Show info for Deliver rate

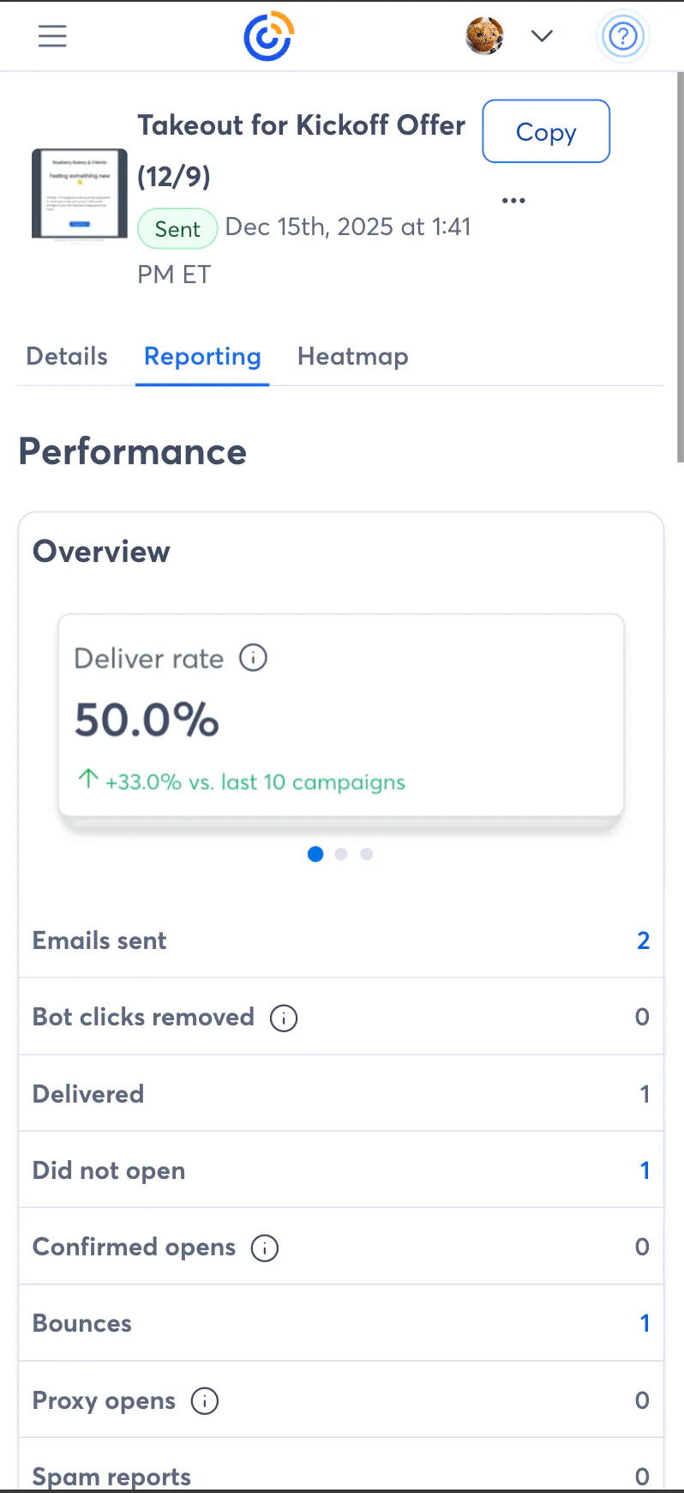[x=253, y=658]
